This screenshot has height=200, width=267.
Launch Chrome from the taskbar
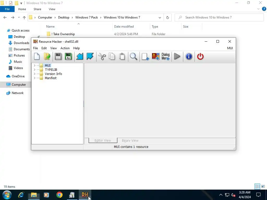[59, 195]
